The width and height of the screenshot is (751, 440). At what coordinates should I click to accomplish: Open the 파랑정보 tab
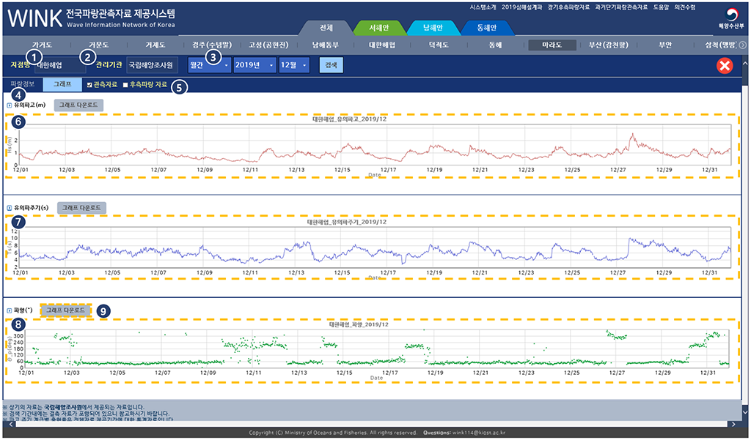click(x=23, y=84)
